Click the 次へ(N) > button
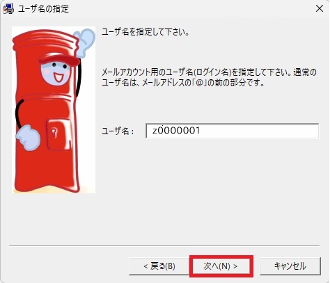The width and height of the screenshot is (330, 283). [x=221, y=266]
